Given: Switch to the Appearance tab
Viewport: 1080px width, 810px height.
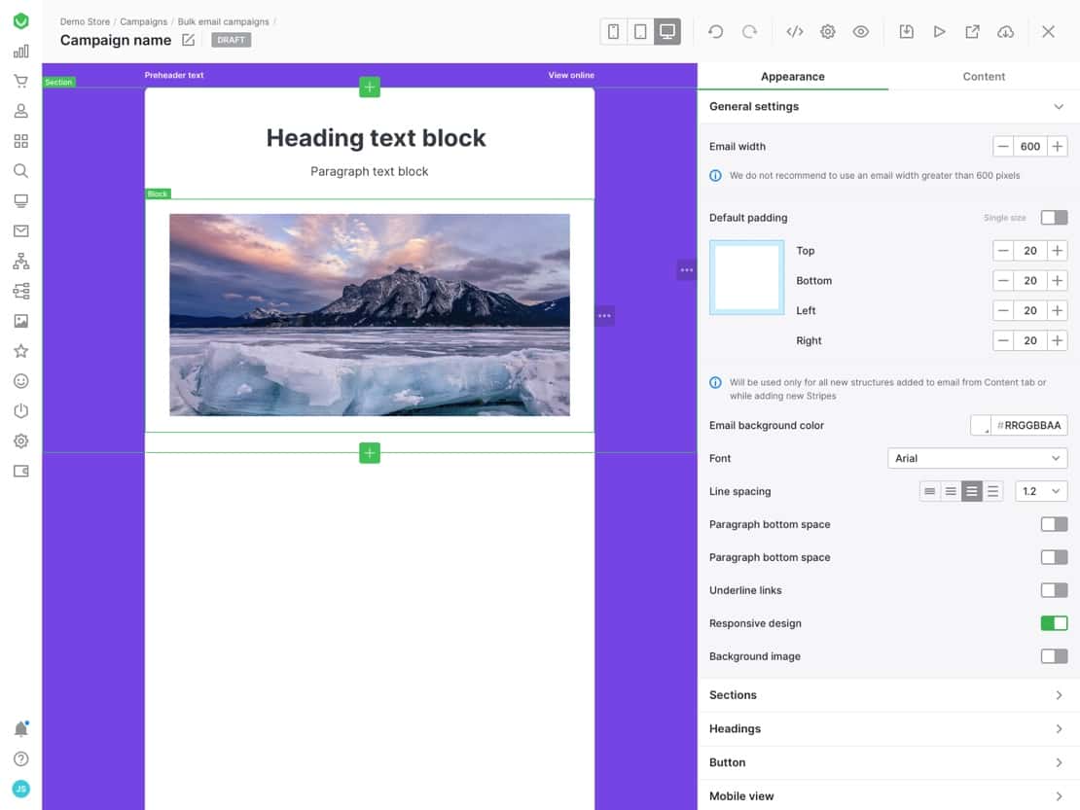Looking at the screenshot, I should 792,77.
